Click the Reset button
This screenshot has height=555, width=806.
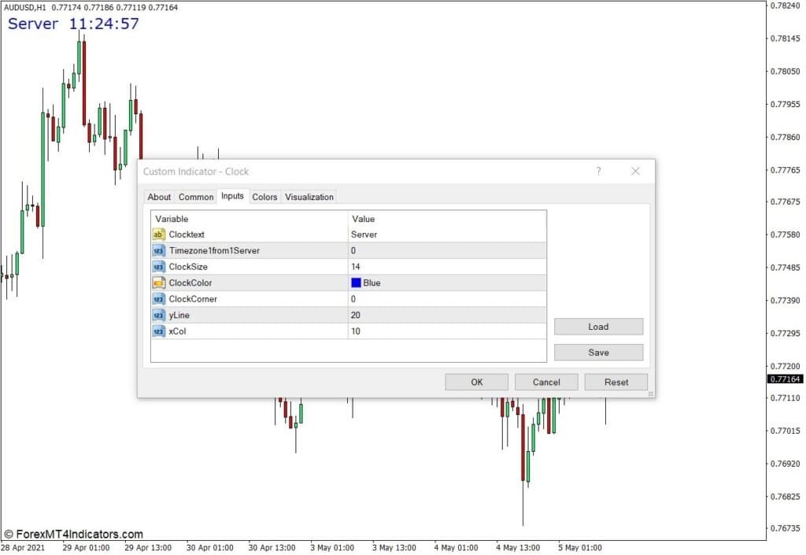pos(616,382)
